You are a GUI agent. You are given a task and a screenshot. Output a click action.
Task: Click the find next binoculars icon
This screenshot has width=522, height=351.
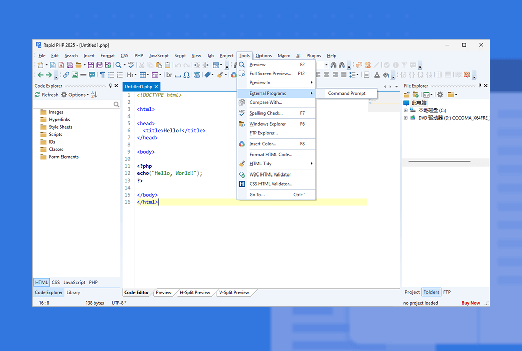pos(342,65)
